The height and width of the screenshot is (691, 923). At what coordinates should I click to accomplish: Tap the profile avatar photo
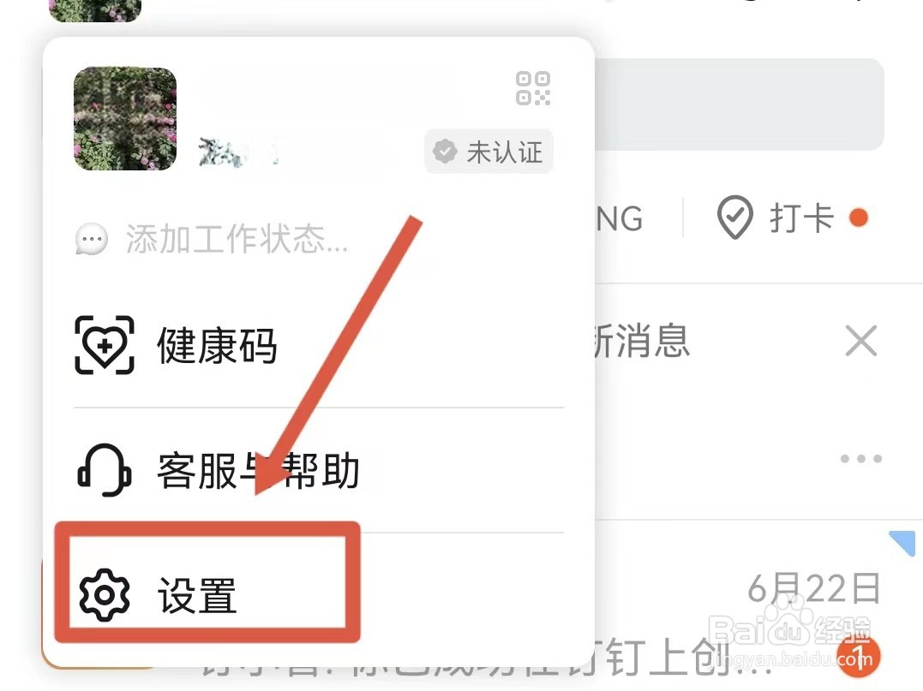point(125,119)
